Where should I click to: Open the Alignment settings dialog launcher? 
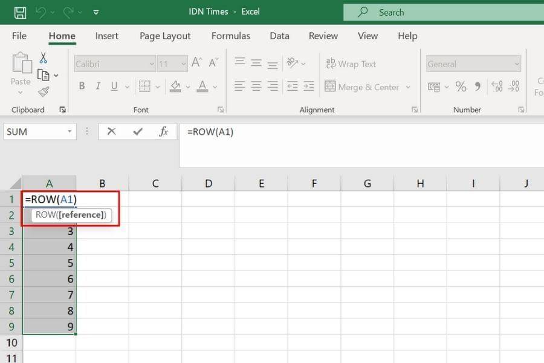tap(415, 110)
